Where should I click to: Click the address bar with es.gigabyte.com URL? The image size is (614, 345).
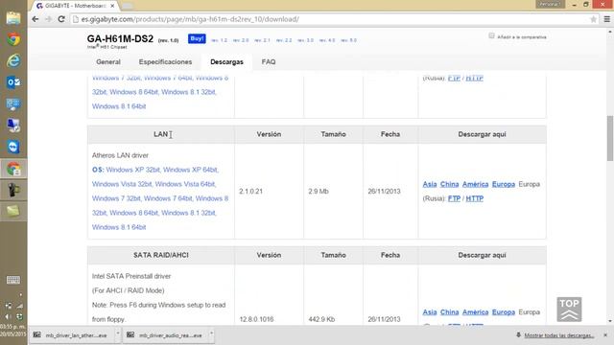coord(333,19)
